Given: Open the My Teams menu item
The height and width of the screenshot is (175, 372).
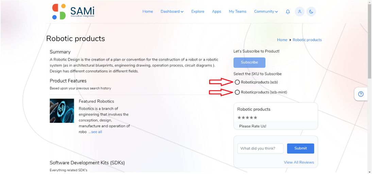Looking at the screenshot, I should pyautogui.click(x=237, y=11).
